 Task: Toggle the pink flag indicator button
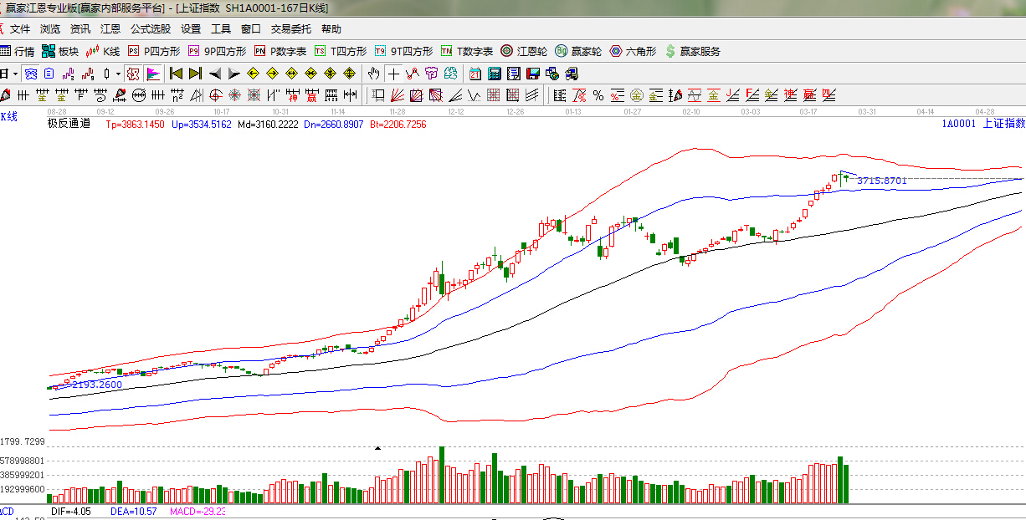tap(152, 74)
